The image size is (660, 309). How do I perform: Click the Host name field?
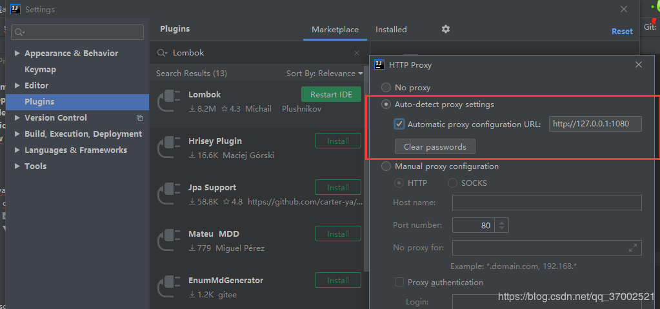(546, 203)
